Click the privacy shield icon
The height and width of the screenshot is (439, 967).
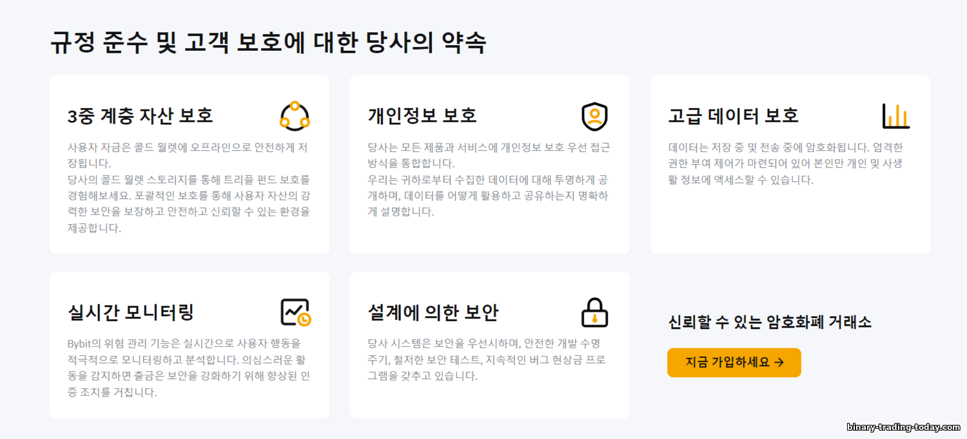(x=594, y=116)
